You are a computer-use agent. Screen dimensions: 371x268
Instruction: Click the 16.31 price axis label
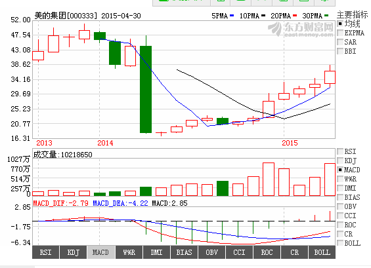(20, 138)
